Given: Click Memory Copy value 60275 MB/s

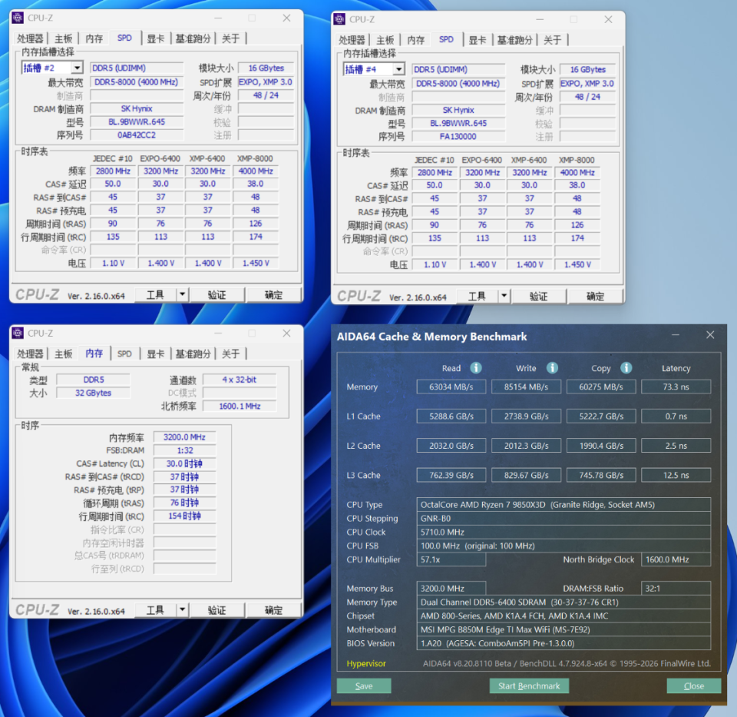Looking at the screenshot, I should (x=601, y=387).
